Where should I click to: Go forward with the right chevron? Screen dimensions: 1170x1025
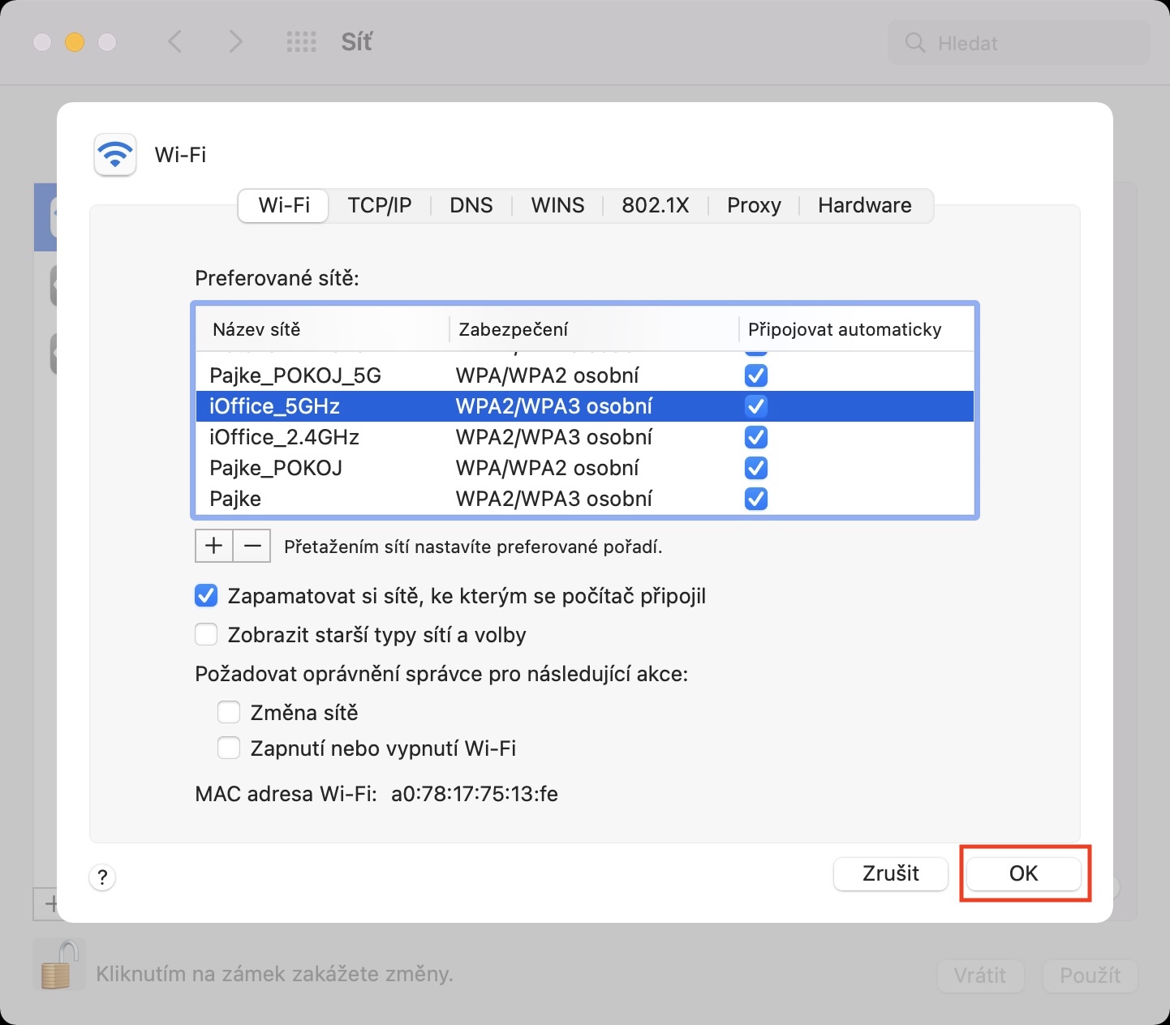pyautogui.click(x=235, y=42)
